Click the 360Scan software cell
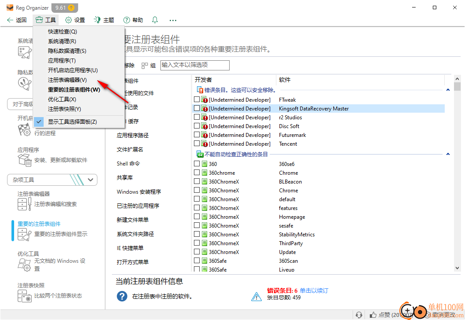This screenshot has width=465, height=320. point(288,261)
